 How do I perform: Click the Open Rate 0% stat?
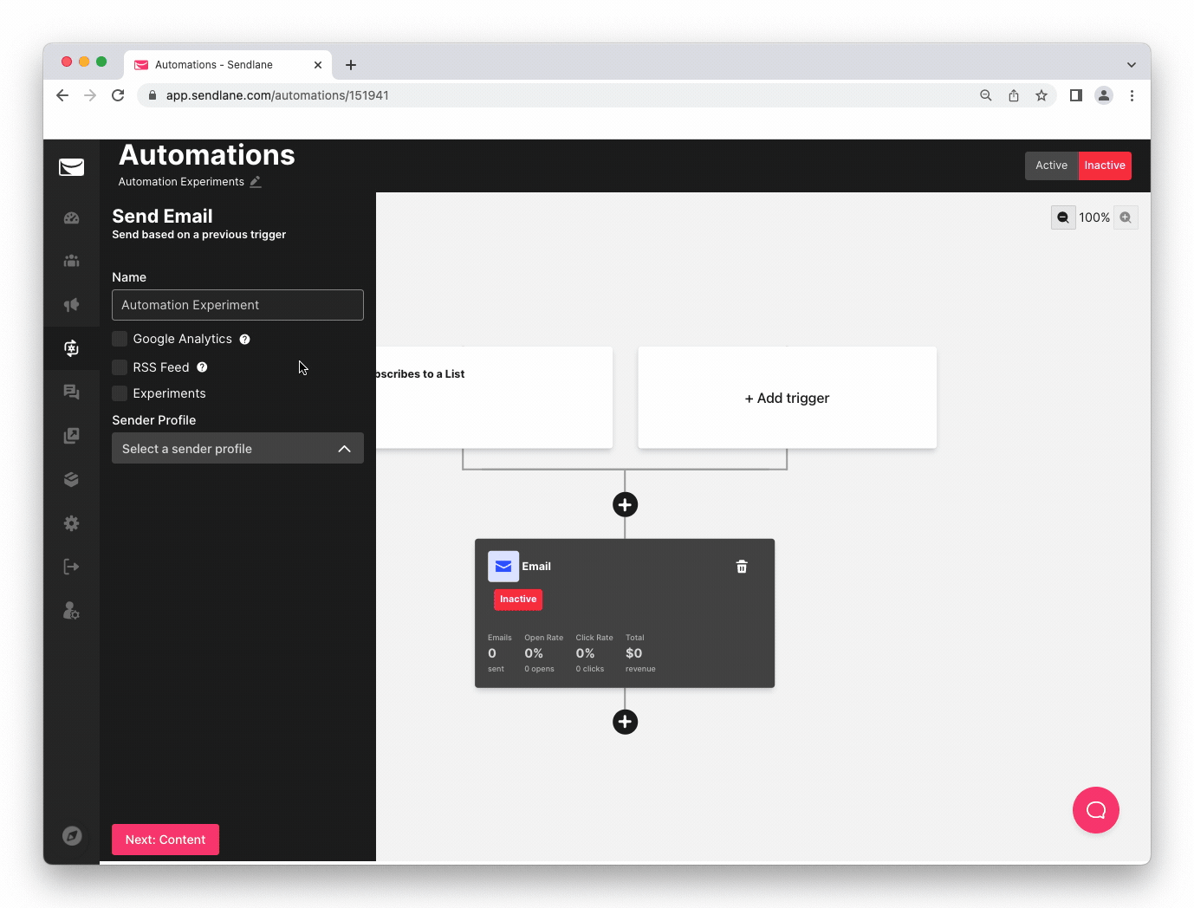543,653
